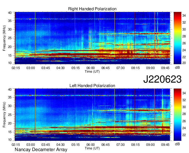Click the 03:00 time tick of Right Handed plot

coord(31,68)
